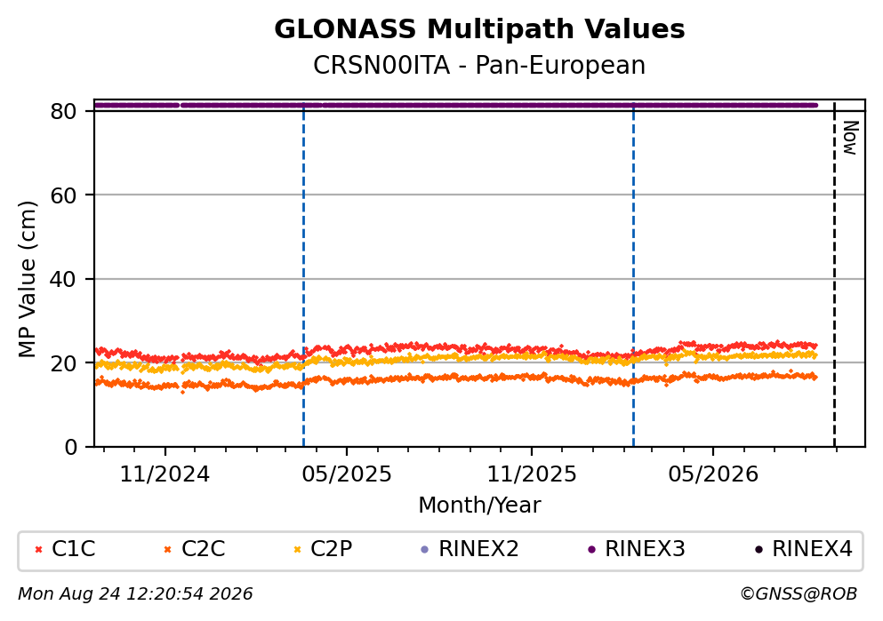Click the Now marker label
The width and height of the screenshot is (883, 621).
click(x=850, y=138)
